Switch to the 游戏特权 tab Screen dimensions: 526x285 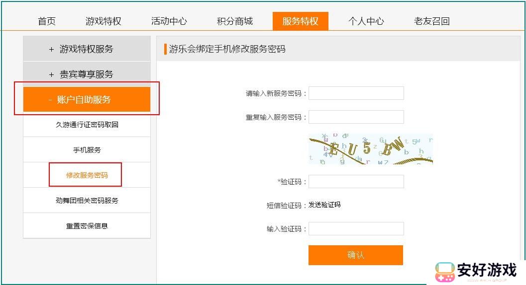pos(103,21)
